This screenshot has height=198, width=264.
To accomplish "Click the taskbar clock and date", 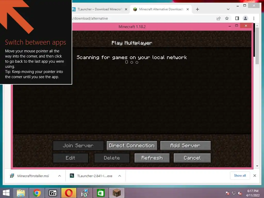I will click(253, 193).
